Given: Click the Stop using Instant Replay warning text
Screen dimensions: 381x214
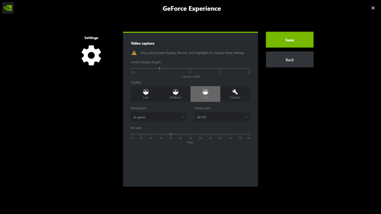Looking at the screenshot, I should [192, 53].
